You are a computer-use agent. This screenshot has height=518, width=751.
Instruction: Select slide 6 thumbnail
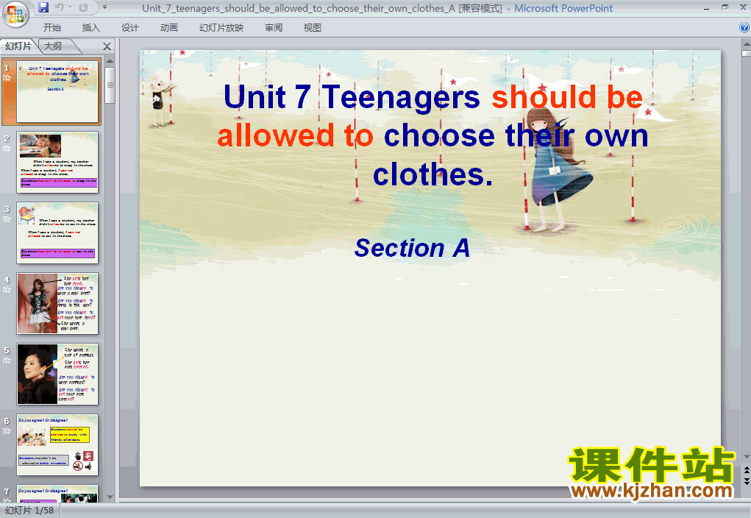pos(57,444)
